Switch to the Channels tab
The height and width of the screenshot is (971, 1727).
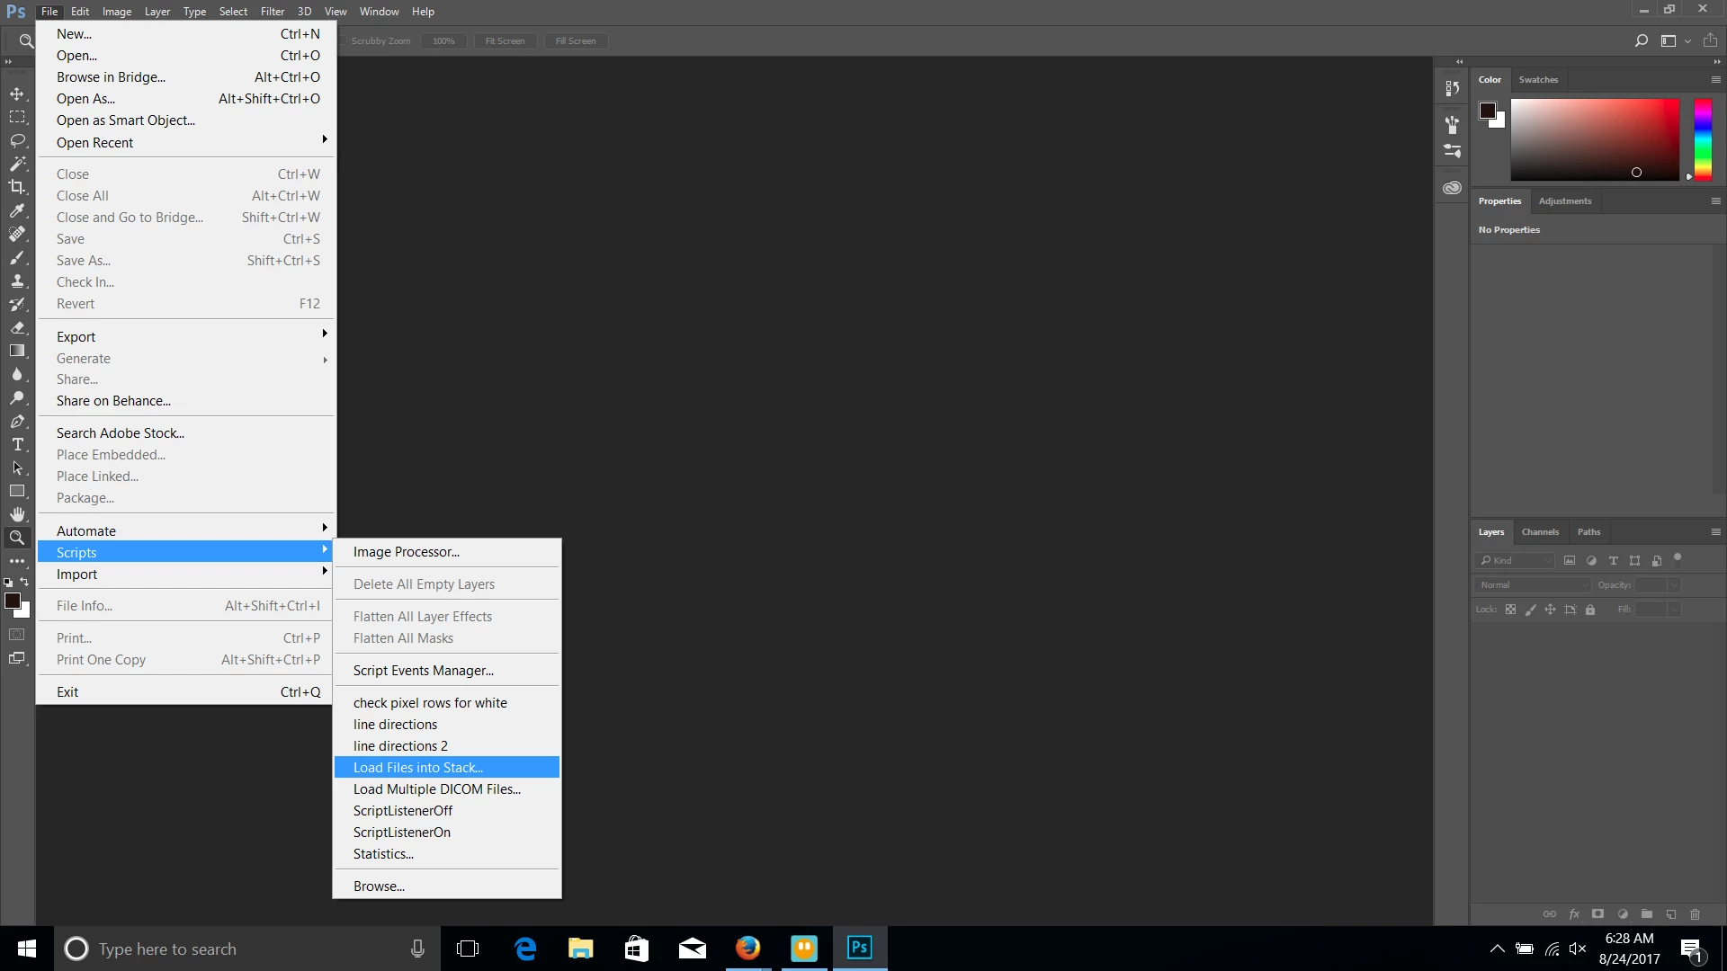pyautogui.click(x=1540, y=531)
